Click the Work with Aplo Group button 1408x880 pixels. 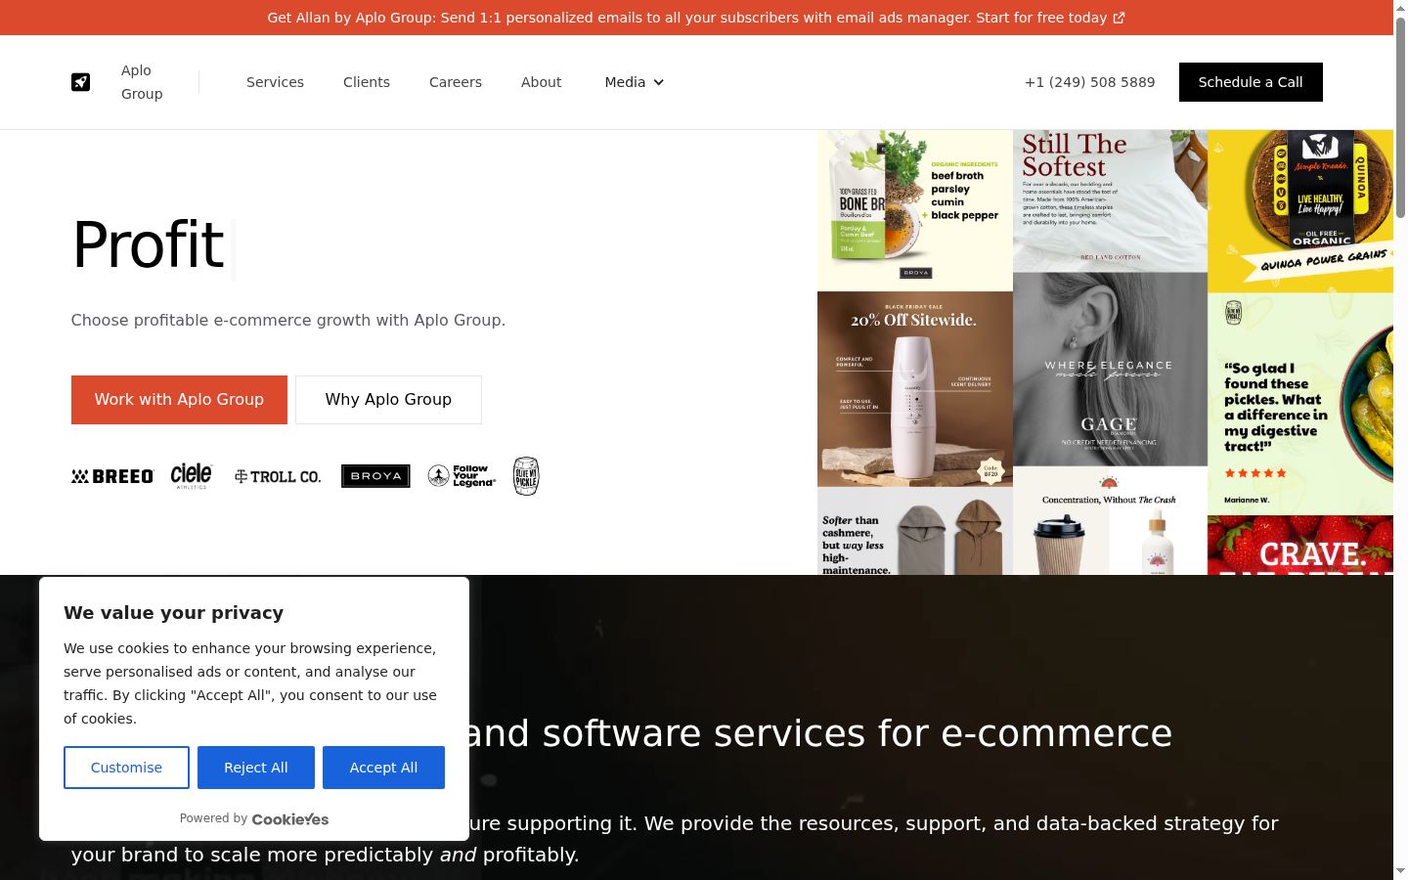point(179,400)
